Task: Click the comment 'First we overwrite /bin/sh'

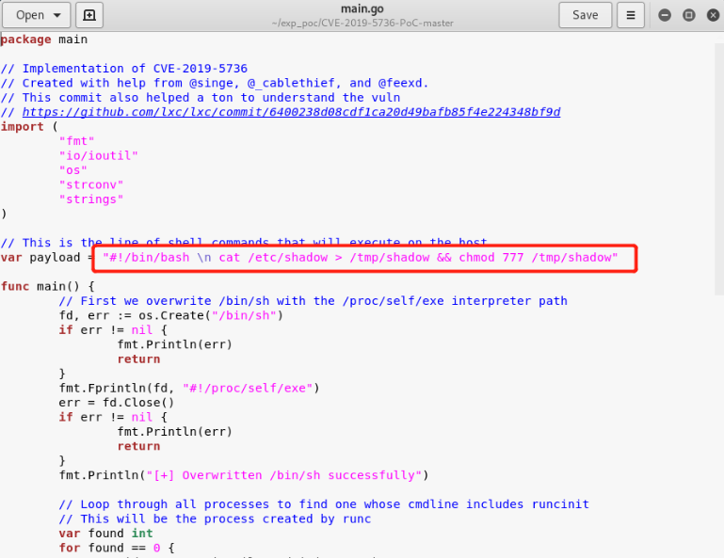Action: [x=314, y=301]
